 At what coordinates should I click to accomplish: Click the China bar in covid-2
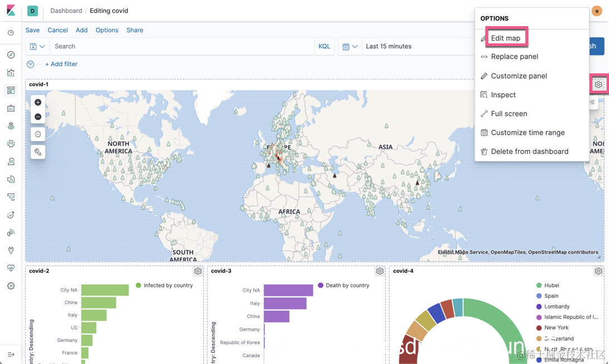pos(99,303)
